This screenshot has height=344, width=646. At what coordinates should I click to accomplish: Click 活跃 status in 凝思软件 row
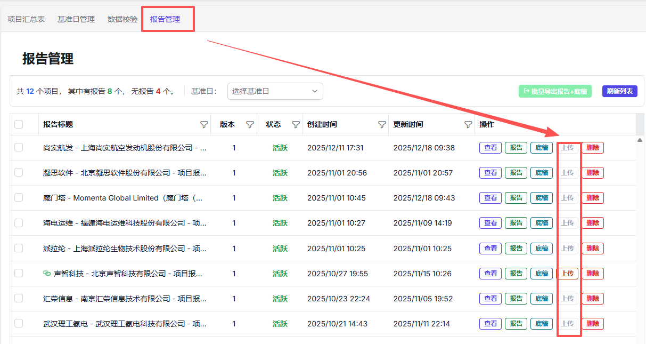[280, 173]
